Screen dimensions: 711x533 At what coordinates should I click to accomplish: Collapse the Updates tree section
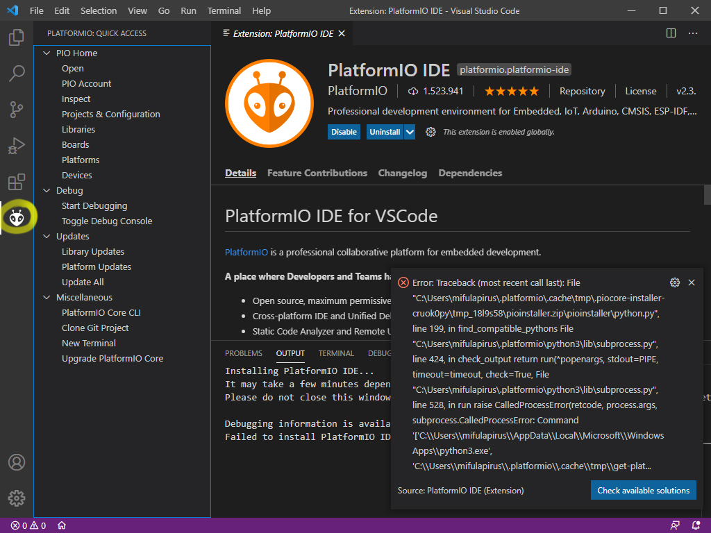47,236
